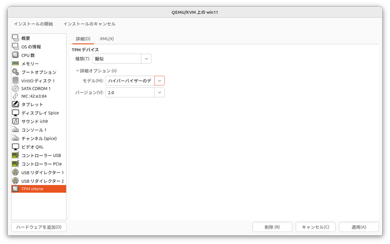Click the SATA CDROM 1 disc icon

[16, 88]
